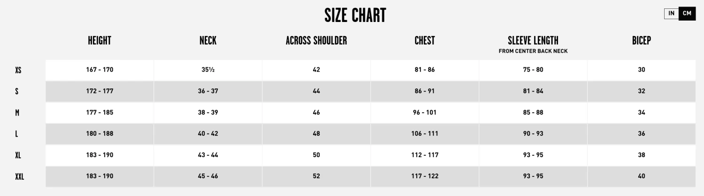
Task: Select the CM unit toggle
Action: [x=687, y=14]
